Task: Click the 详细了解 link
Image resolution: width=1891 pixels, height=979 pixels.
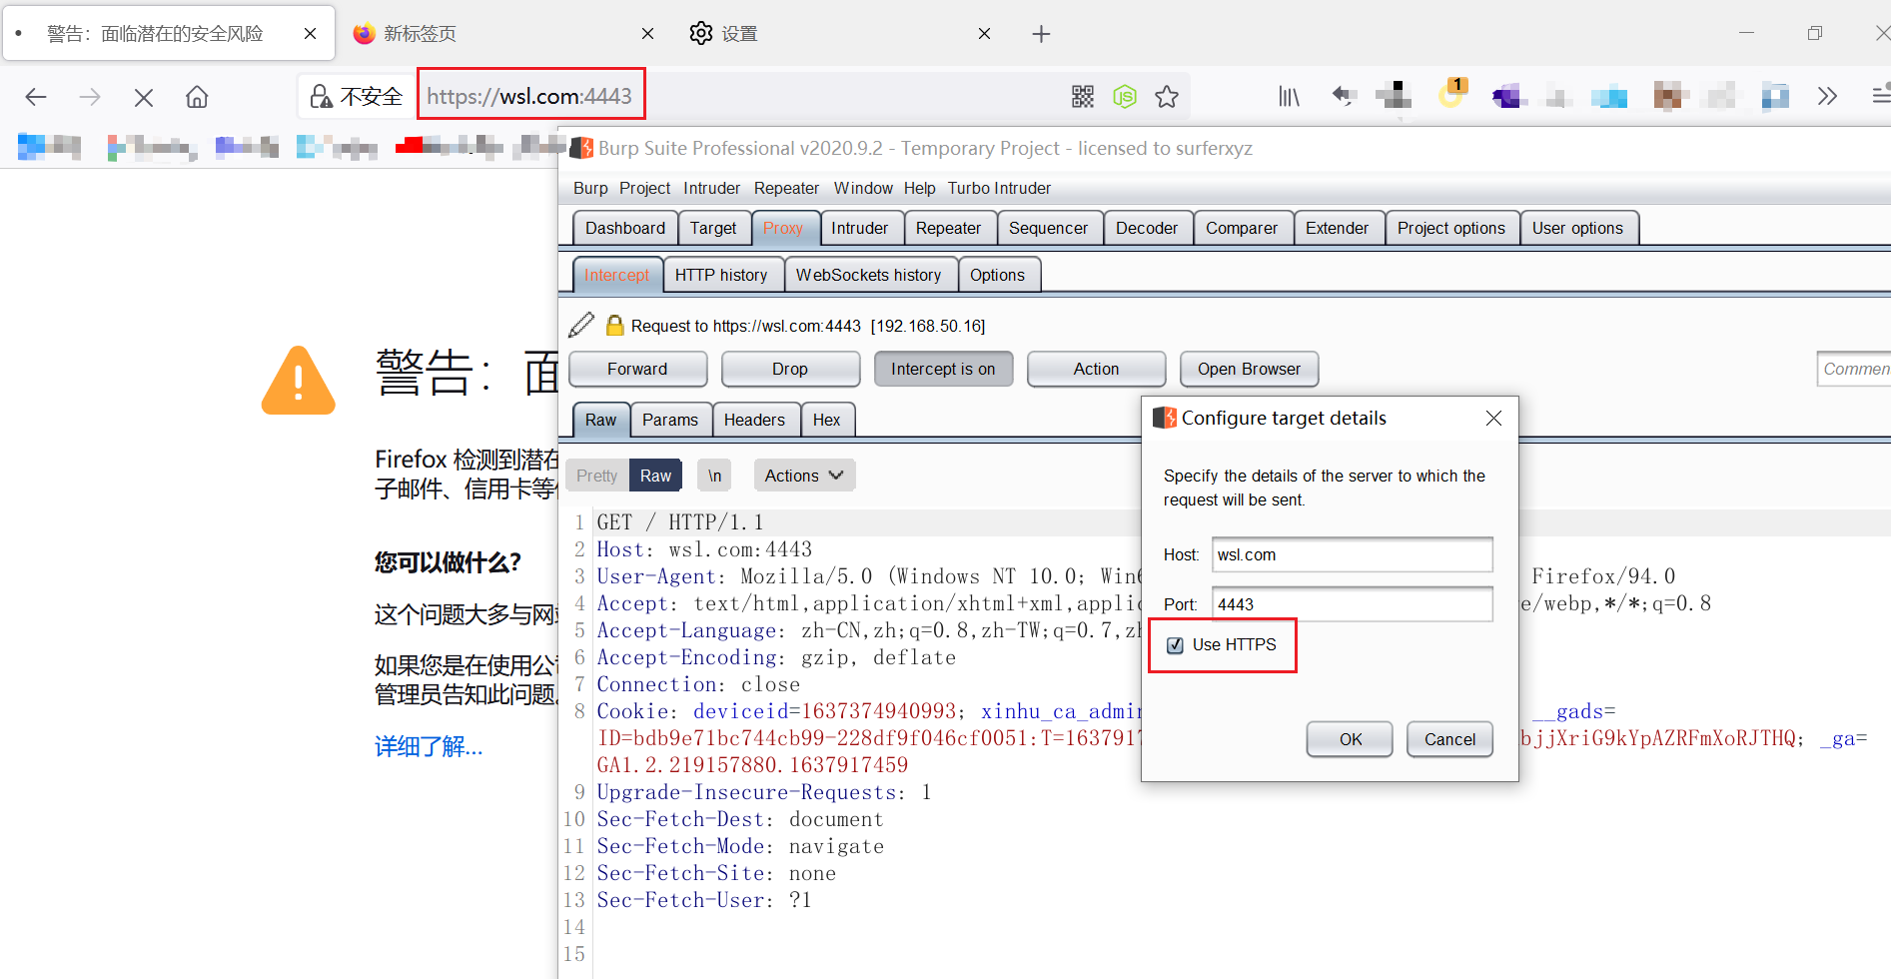Action: [429, 746]
